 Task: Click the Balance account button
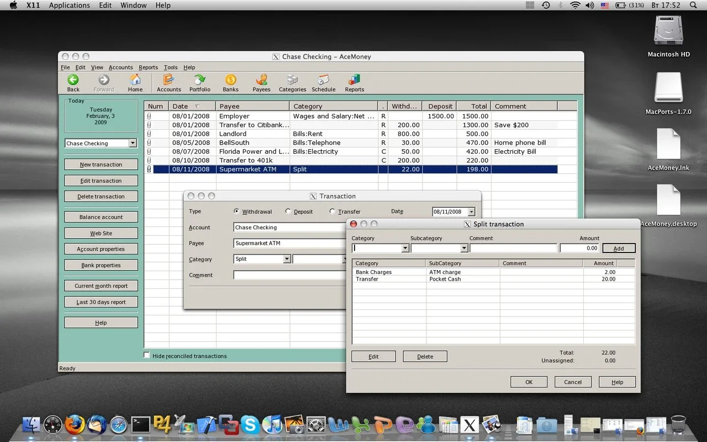(x=101, y=217)
